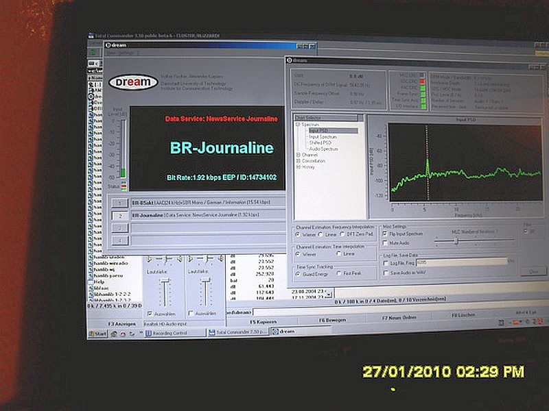The height and width of the screenshot is (411, 549).
Task: Collapse the Spectrum tree node
Action: pos(298,125)
